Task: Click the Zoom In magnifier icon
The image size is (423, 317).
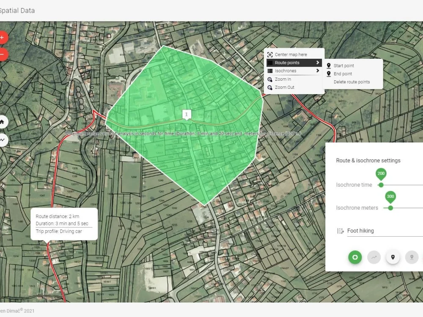Action: click(x=270, y=79)
